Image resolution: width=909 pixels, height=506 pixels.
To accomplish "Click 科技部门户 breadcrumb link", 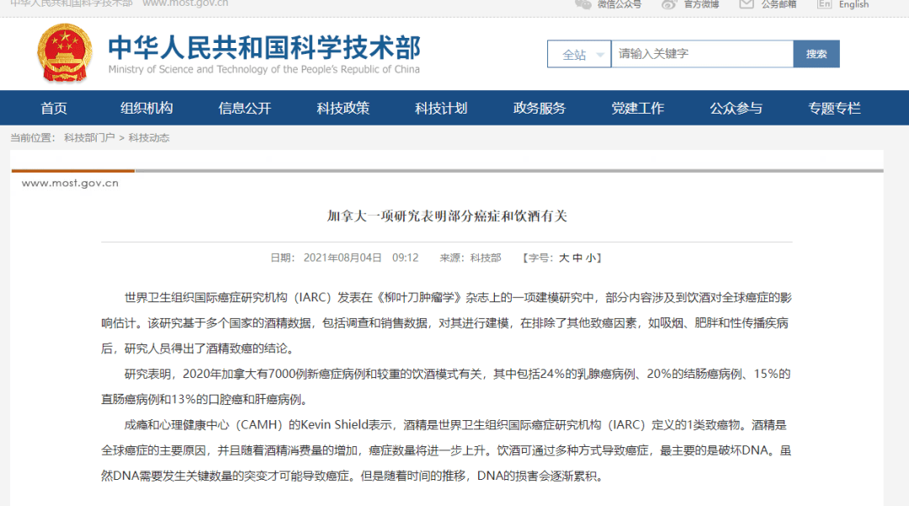I will pyautogui.click(x=89, y=137).
